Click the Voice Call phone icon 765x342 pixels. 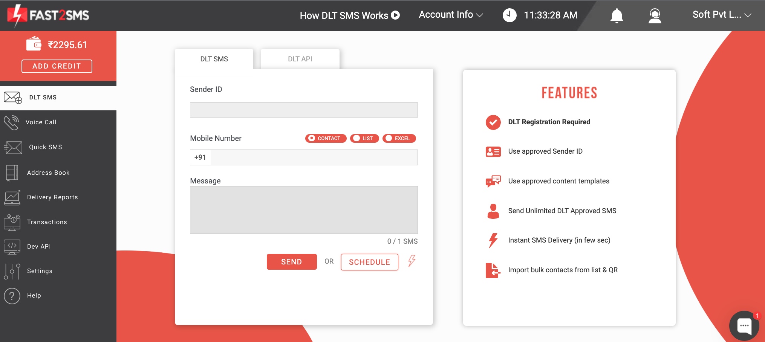[11, 122]
